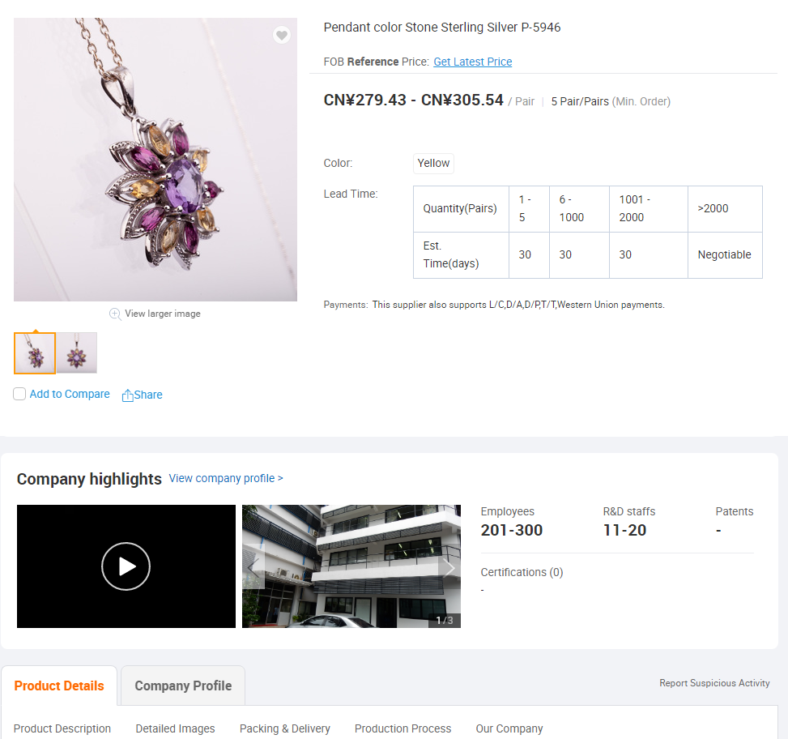Open the Get Latest Price link

pos(472,62)
